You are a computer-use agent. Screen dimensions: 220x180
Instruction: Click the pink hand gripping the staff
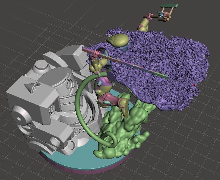tap(96, 54)
